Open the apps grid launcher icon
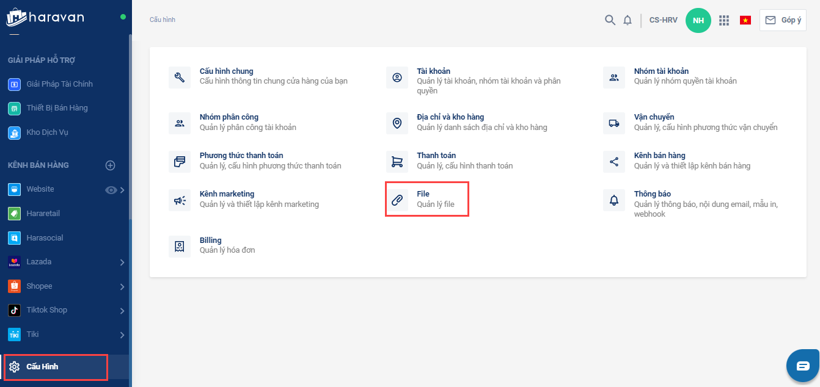This screenshot has height=387, width=820. 724,20
